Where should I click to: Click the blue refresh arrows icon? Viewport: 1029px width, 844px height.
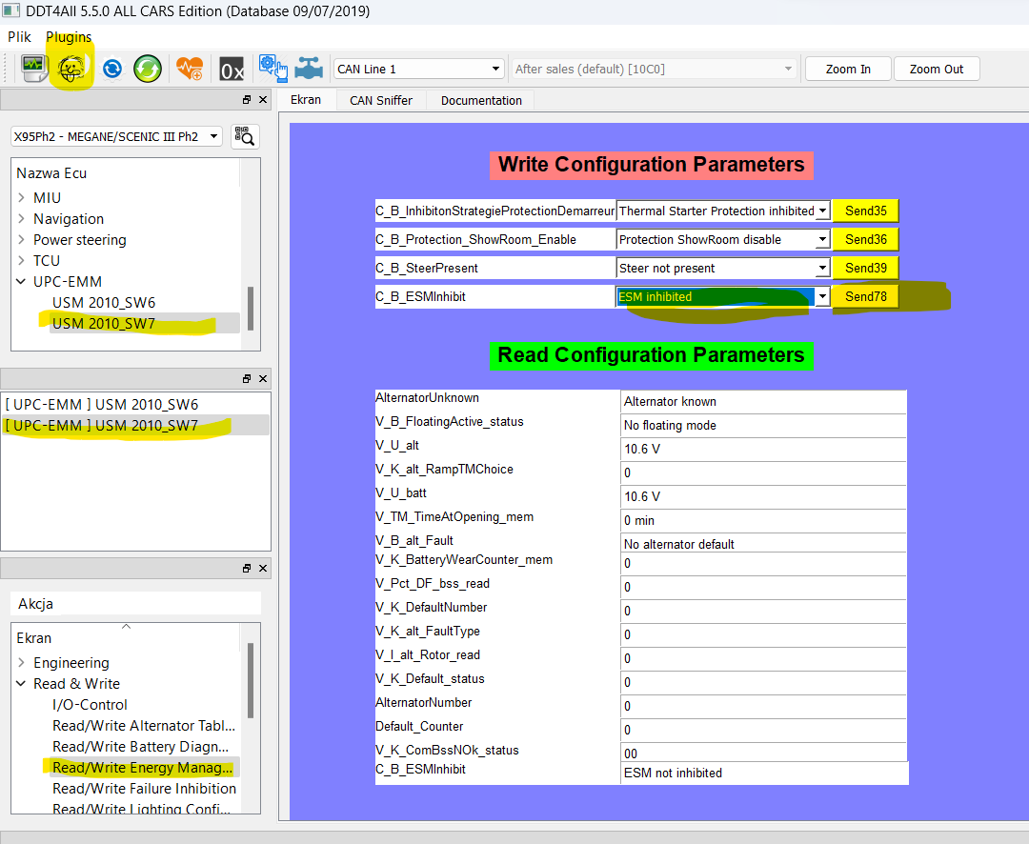(x=112, y=69)
